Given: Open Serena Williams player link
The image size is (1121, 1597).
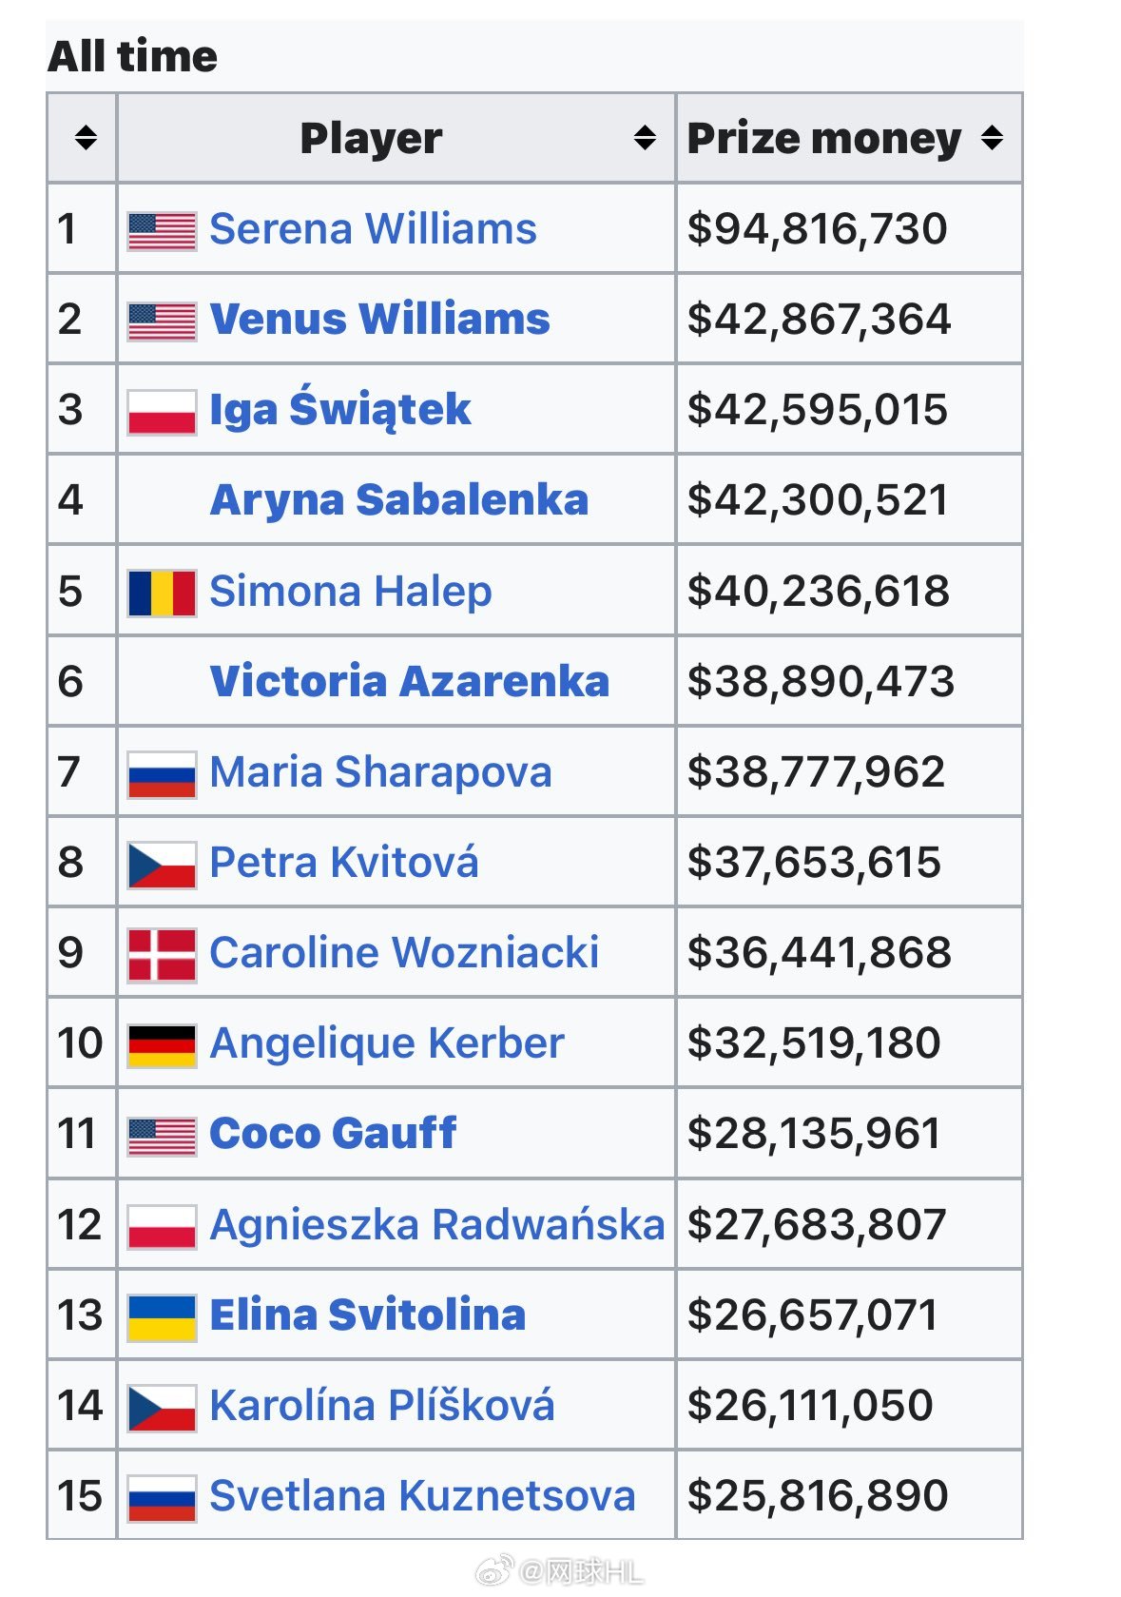Looking at the screenshot, I should tap(373, 229).
